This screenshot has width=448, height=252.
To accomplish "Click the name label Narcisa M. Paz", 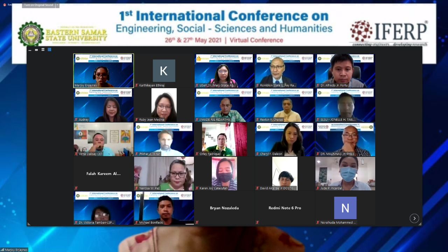I will click(x=149, y=188).
